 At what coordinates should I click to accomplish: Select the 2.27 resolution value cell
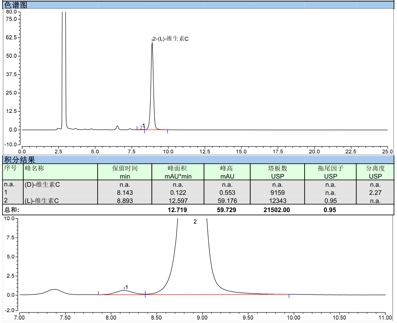click(x=375, y=193)
